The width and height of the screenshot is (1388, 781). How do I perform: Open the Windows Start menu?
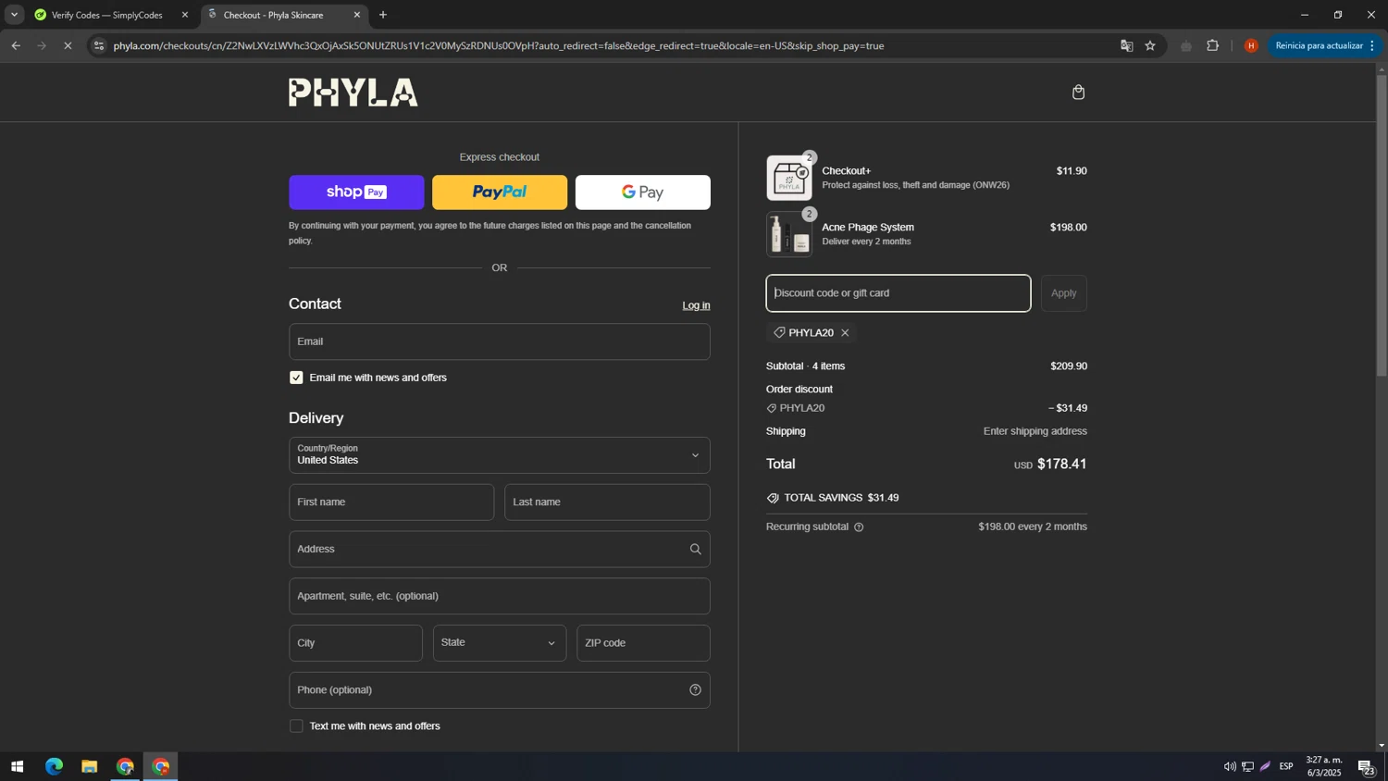click(17, 767)
